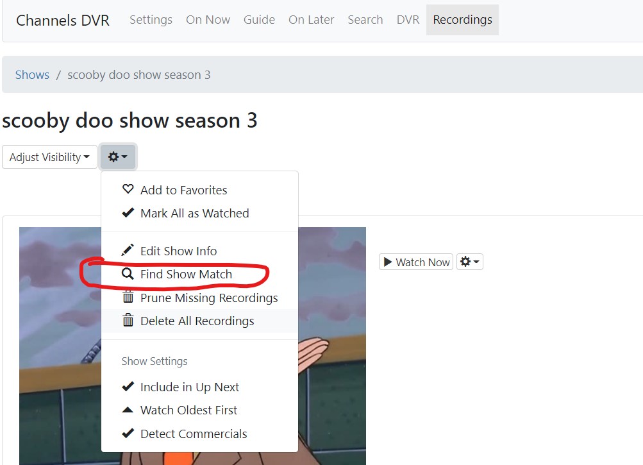The image size is (643, 465).
Task: Switch to the Guide tab
Action: [x=259, y=20]
